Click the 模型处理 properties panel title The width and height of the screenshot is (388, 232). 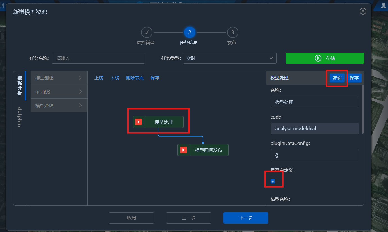click(279, 78)
